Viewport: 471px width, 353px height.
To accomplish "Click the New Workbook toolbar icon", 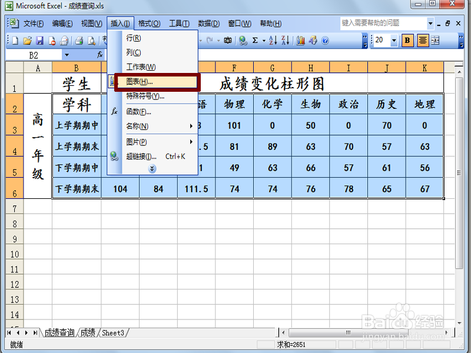I will tap(14, 41).
